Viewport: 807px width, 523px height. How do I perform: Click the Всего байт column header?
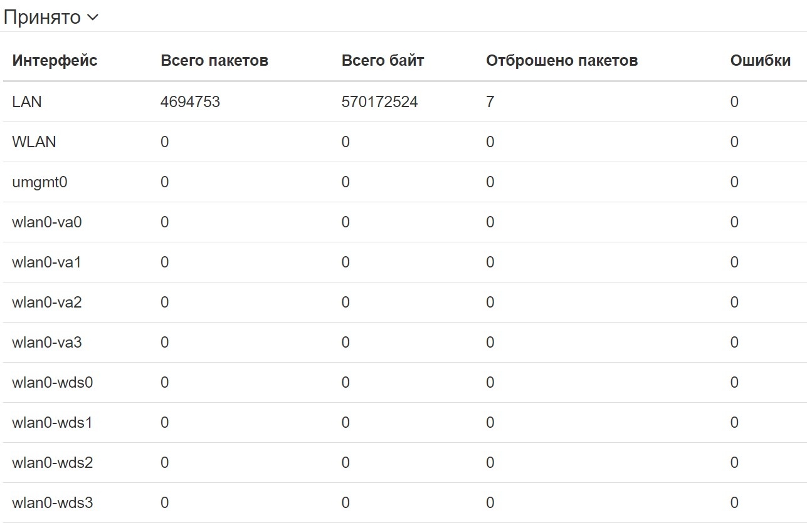(x=382, y=61)
